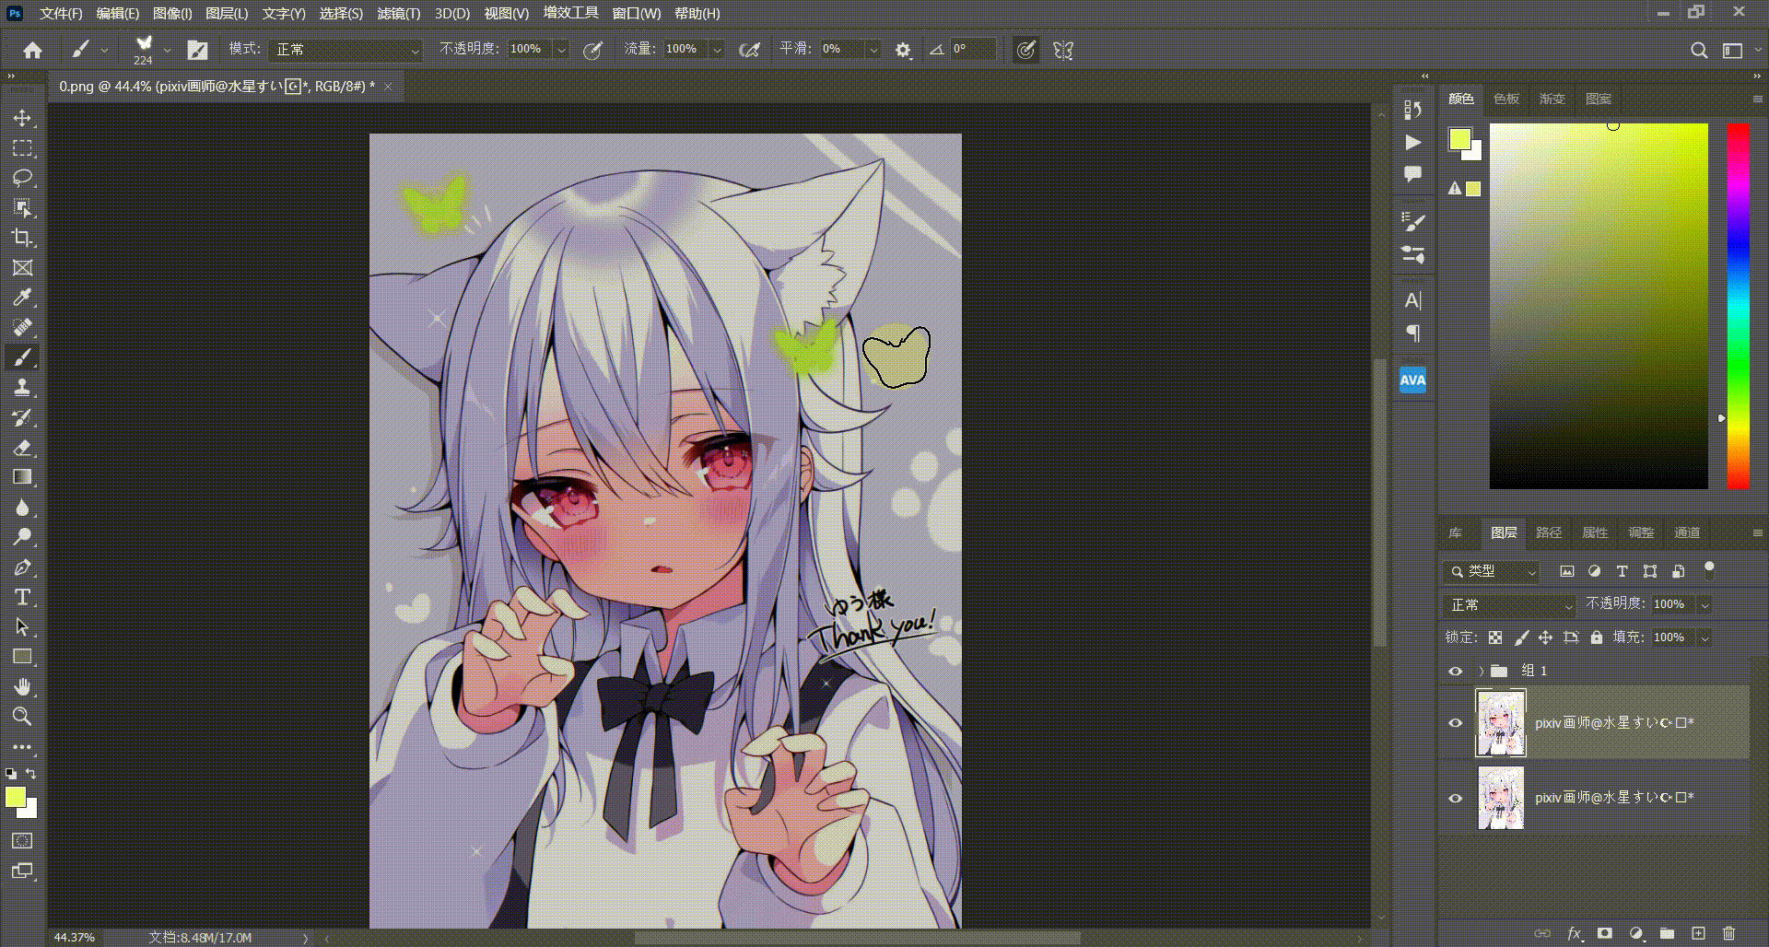Select the Spot Healing Brush tool
Screen dimensions: 1769x947
pyautogui.click(x=22, y=327)
